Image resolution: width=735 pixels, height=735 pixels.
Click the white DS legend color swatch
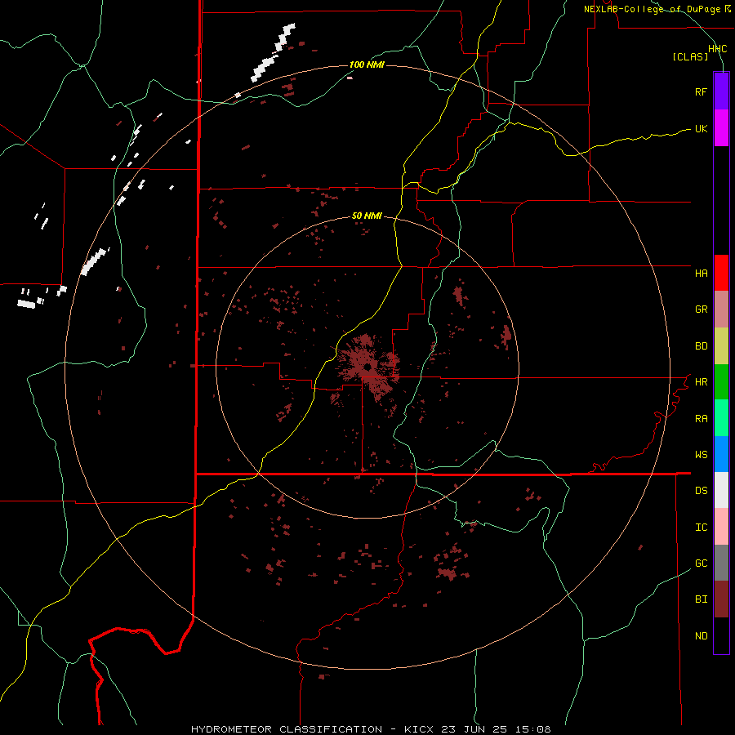tap(721, 490)
